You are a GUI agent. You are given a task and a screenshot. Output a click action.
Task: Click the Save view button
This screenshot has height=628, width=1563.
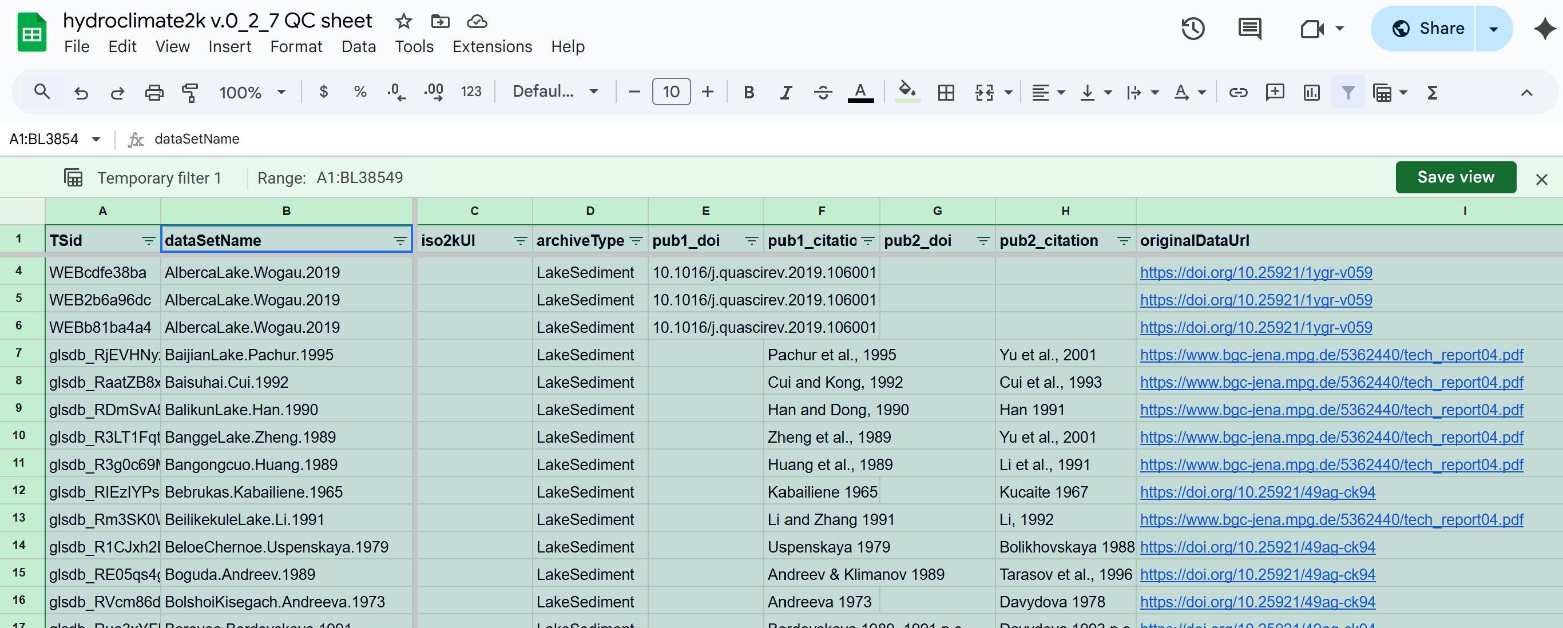point(1455,177)
